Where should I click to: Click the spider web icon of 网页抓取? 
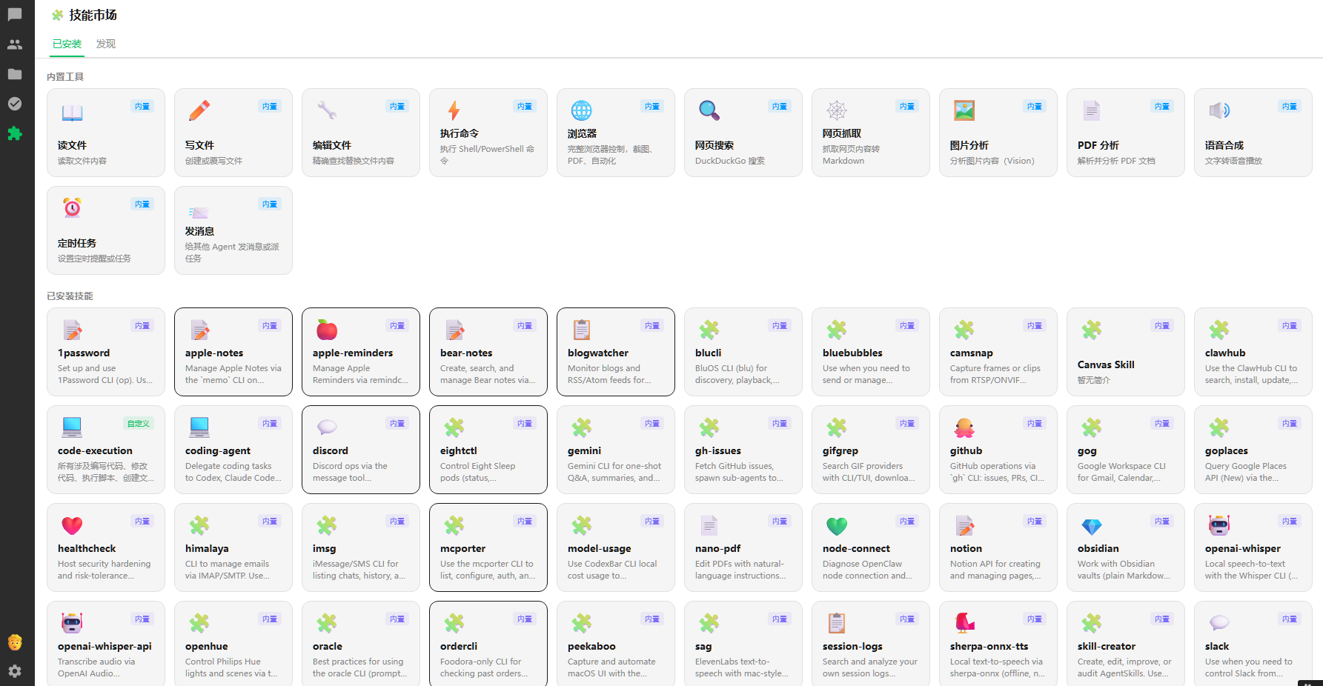click(x=837, y=110)
